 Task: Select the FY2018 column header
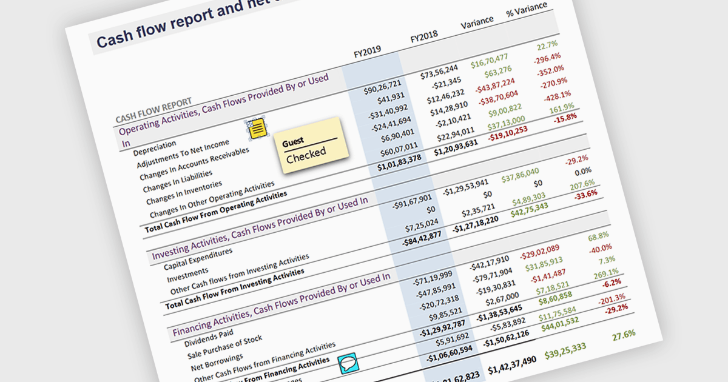click(x=424, y=36)
